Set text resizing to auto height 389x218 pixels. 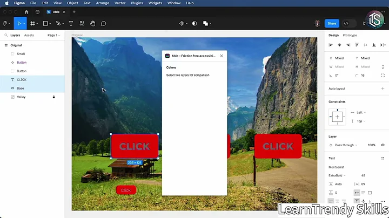(x=363, y=193)
